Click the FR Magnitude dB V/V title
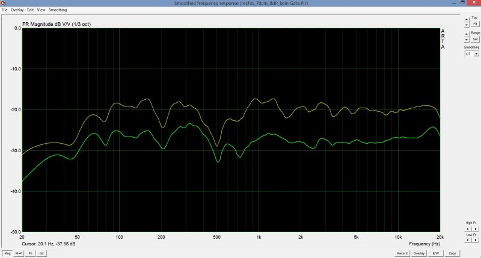The image size is (481, 258). [x=57, y=24]
